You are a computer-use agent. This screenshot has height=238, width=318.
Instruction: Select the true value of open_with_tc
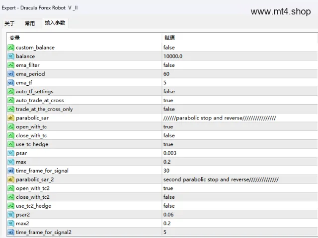(x=168, y=127)
